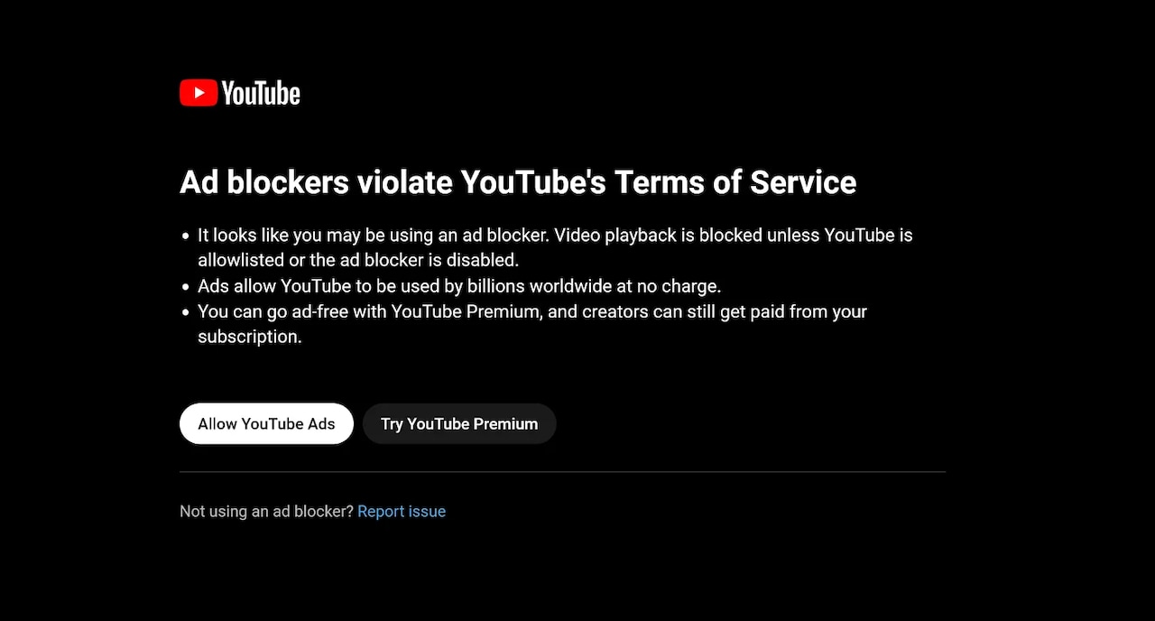1155x621 pixels.
Task: Click the bullet about going ad-free
Action: point(532,324)
